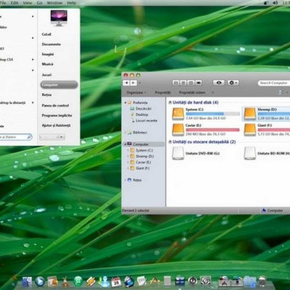Viewport: 290px width, 290px height.
Task: Click the blue play media icon in dock
Action: tap(40, 281)
